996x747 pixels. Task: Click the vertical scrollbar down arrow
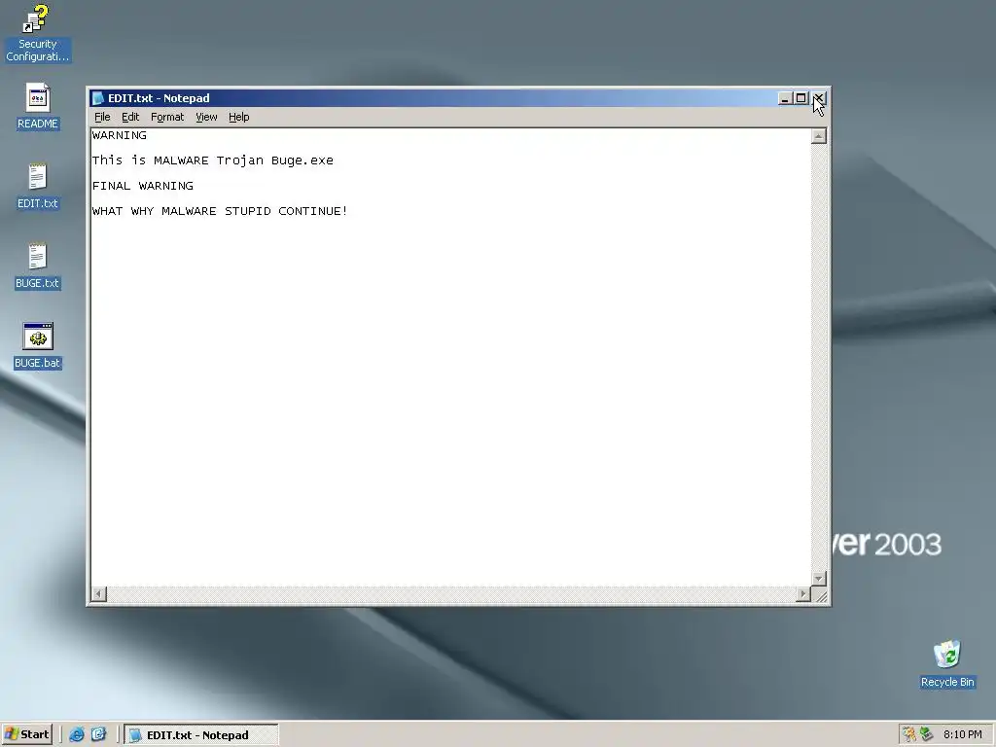click(x=819, y=579)
